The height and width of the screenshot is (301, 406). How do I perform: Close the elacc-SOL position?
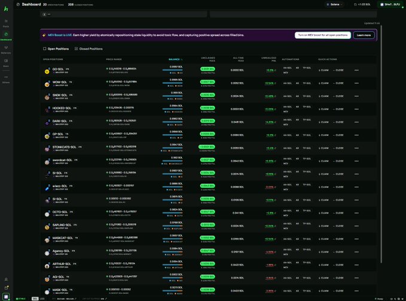click(x=338, y=187)
